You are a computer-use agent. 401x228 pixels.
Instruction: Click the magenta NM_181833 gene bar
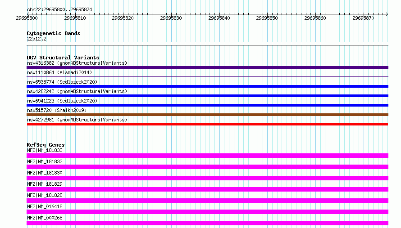[x=207, y=156]
